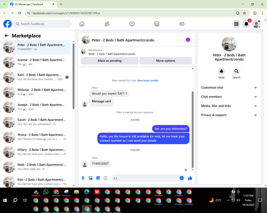Expand Privacy & support section
The image size is (267, 213).
(x=229, y=115)
